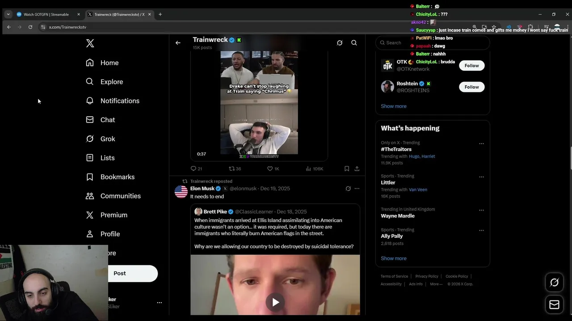Click Show more under who to follow

click(x=394, y=106)
